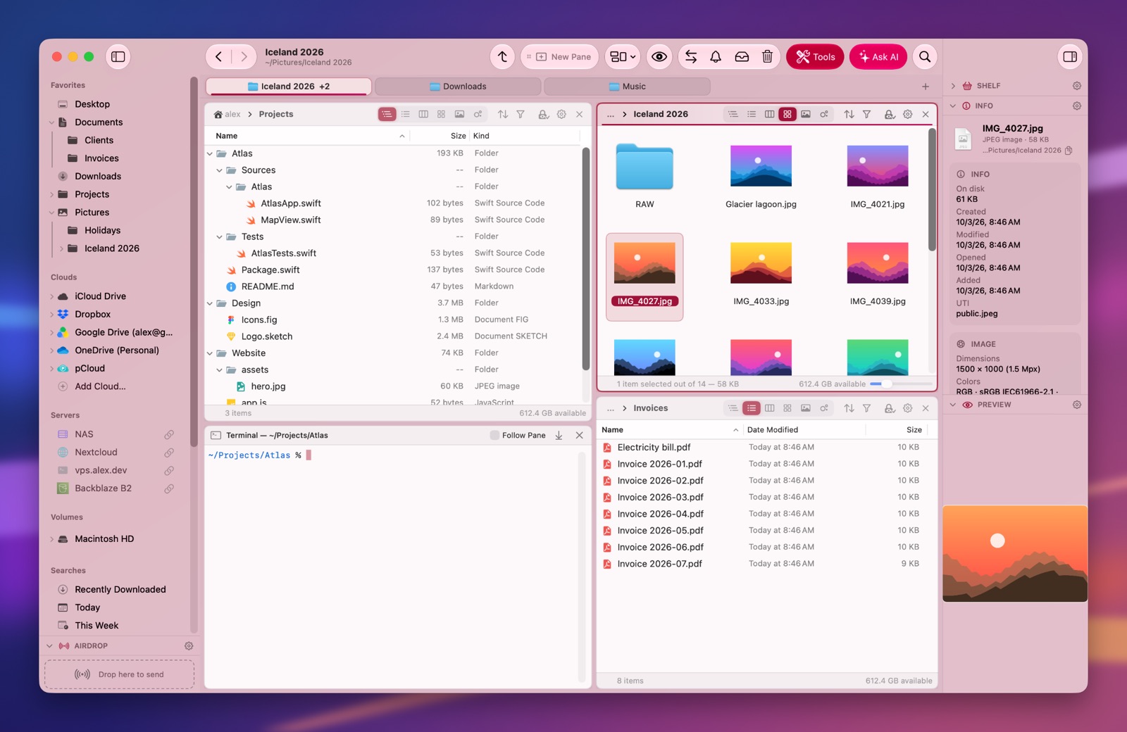Click Add Cloud... in sidebar
This screenshot has width=1127, height=732.
pos(100,386)
